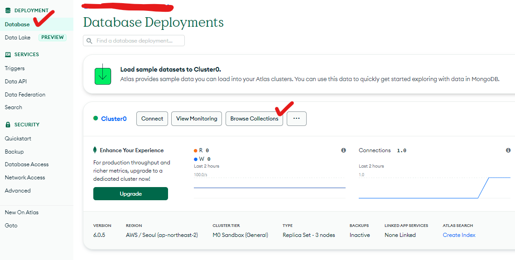Click the green Cluster0 status dot

[96, 118]
